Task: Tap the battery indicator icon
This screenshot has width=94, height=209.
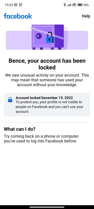Action: [80, 5]
